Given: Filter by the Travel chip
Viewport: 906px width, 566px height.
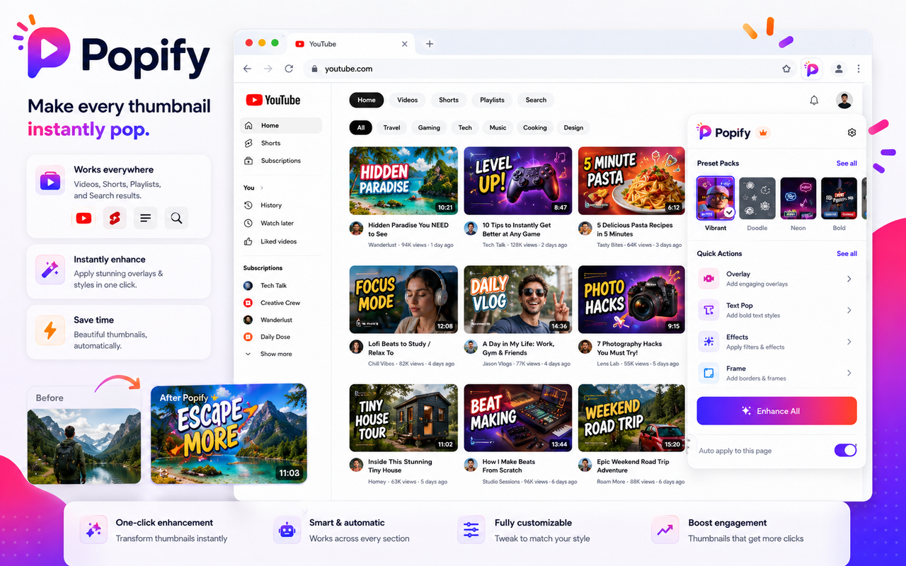Looking at the screenshot, I should coord(392,128).
